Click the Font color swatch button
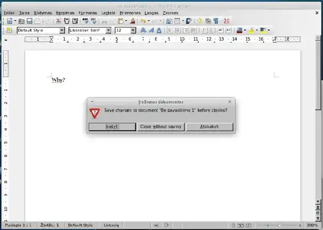The width and height of the screenshot is (323, 230). point(239,31)
